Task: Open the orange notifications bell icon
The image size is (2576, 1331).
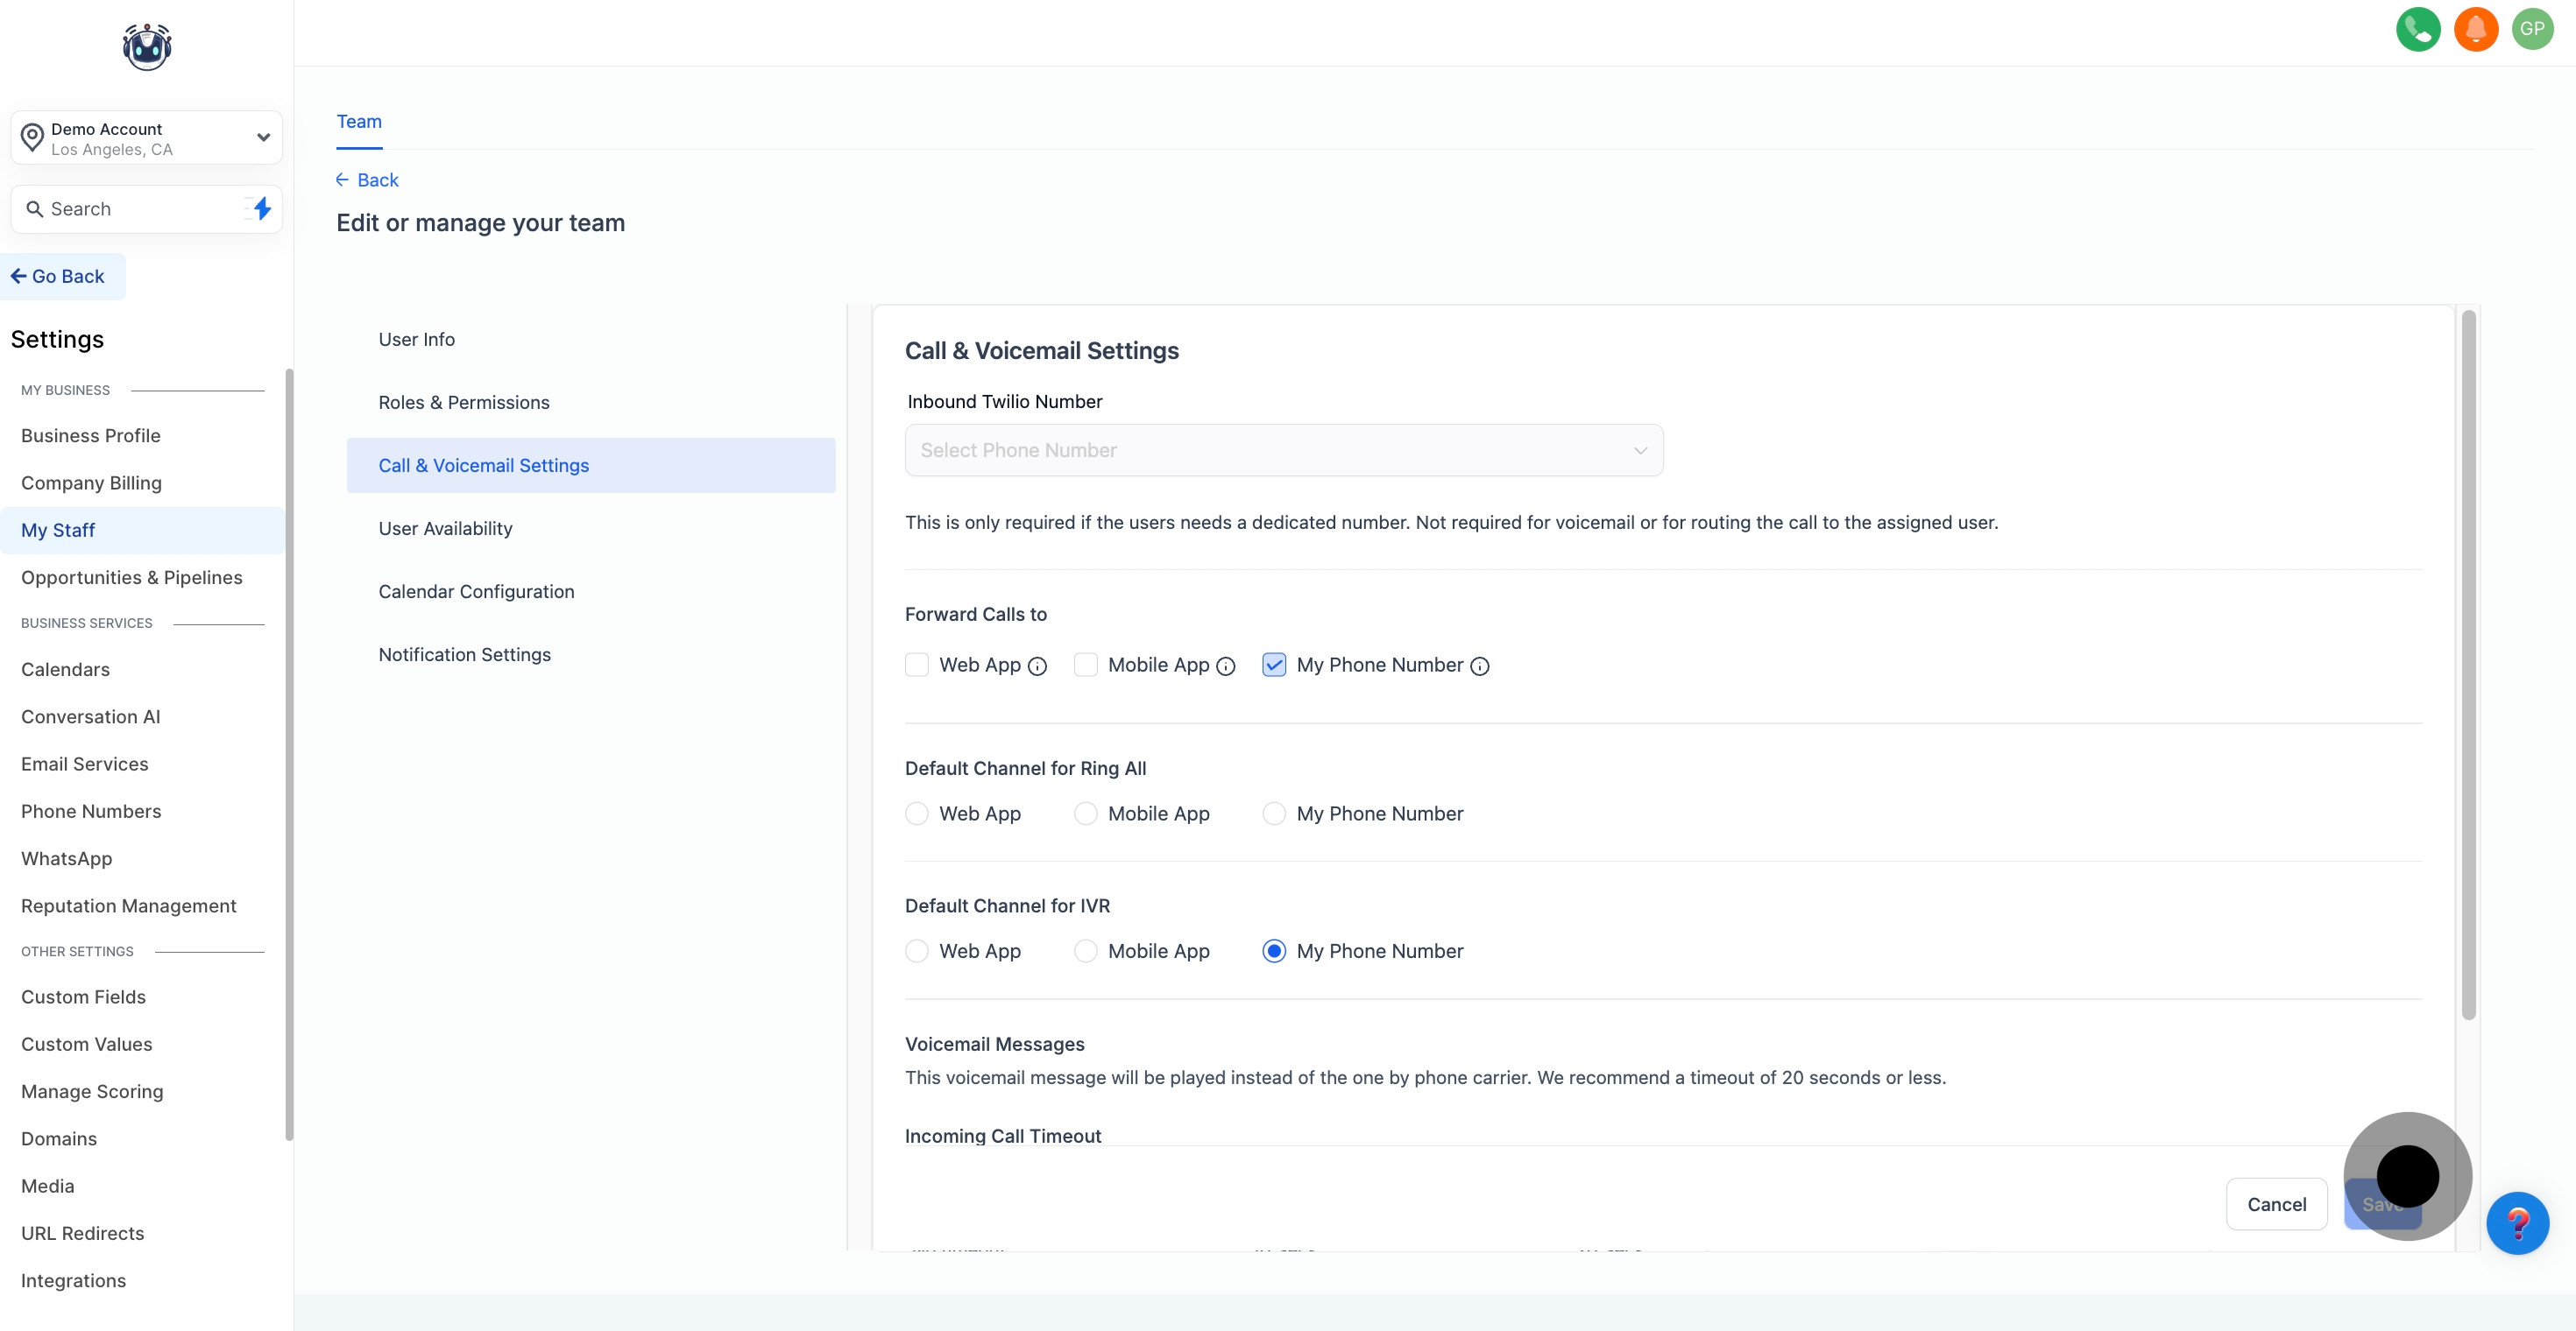Action: [2475, 29]
